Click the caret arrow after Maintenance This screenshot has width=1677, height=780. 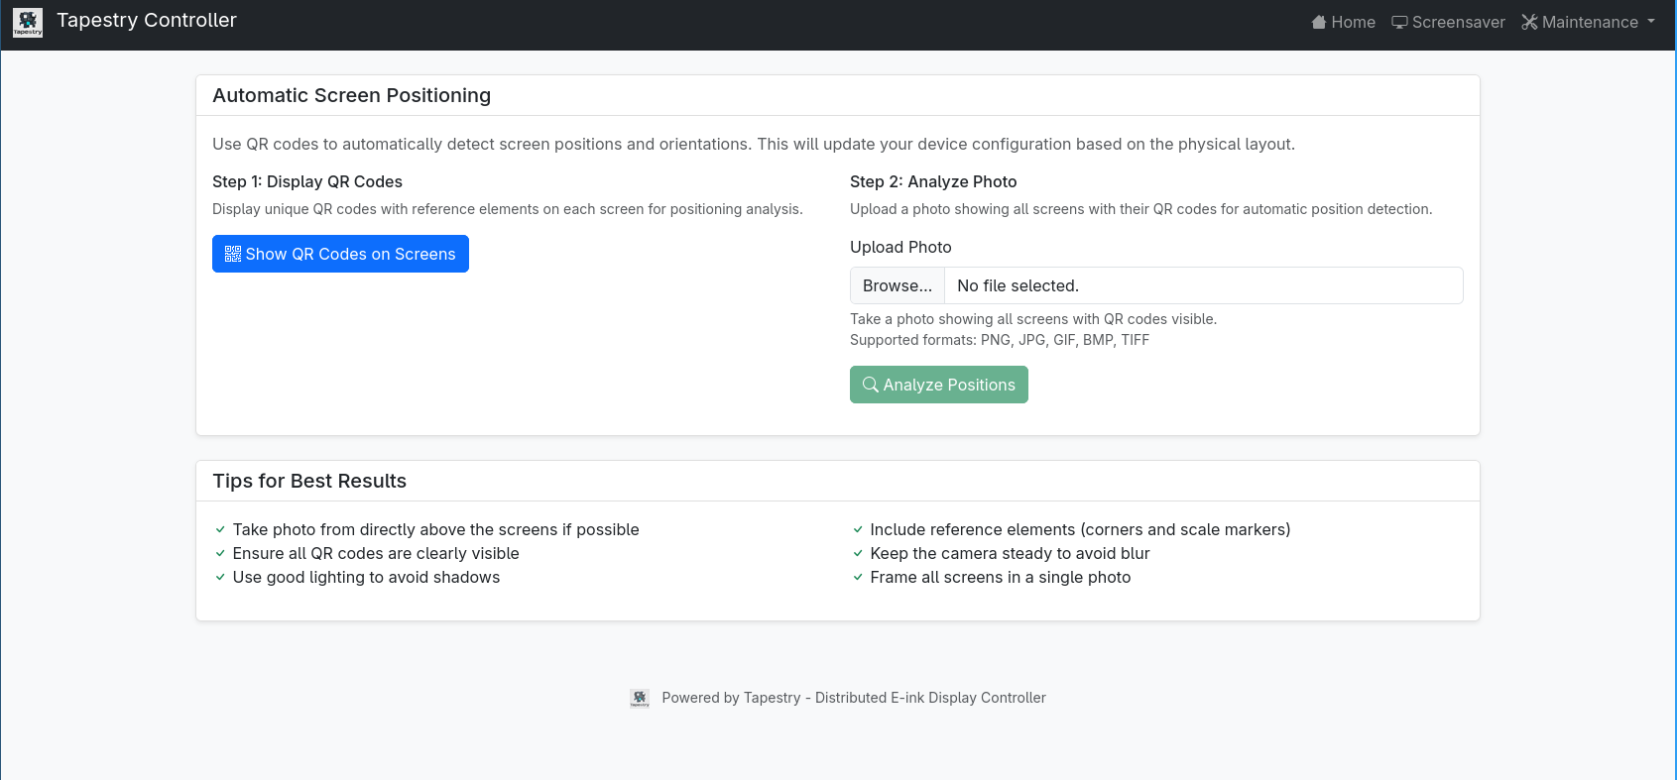point(1651,21)
